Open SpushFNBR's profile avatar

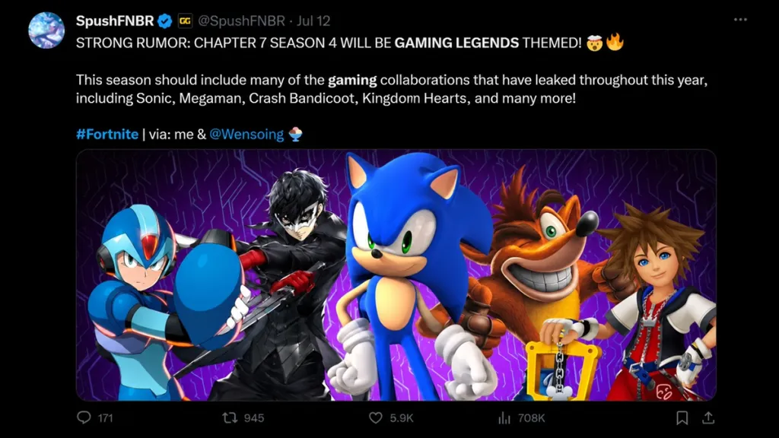[46, 30]
